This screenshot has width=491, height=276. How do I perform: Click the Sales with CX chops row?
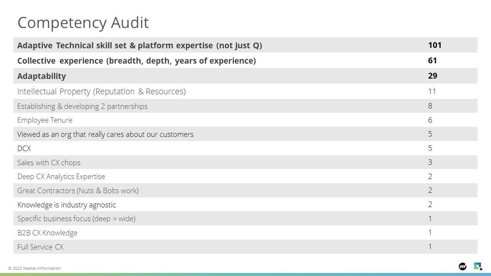click(x=245, y=162)
